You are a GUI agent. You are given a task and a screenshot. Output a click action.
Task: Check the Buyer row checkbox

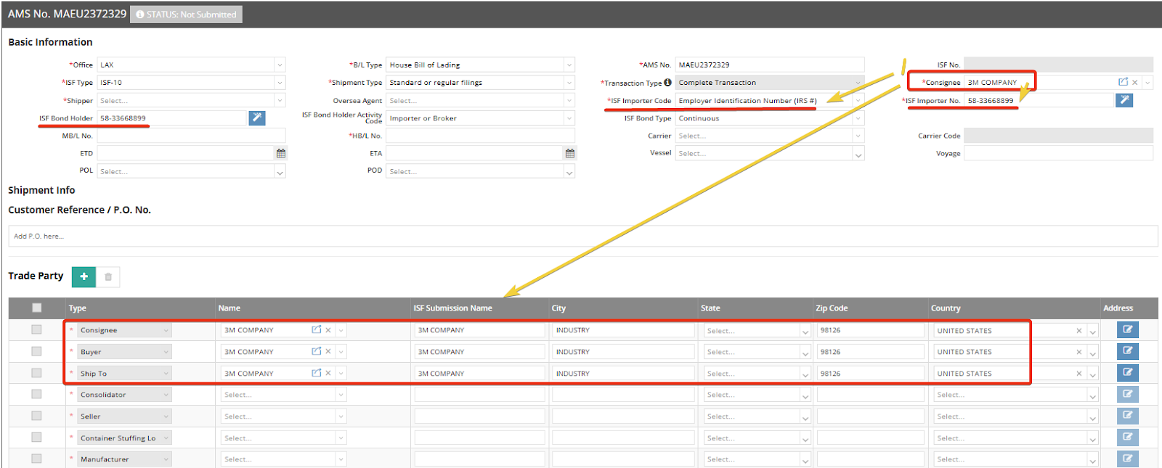coord(36,351)
